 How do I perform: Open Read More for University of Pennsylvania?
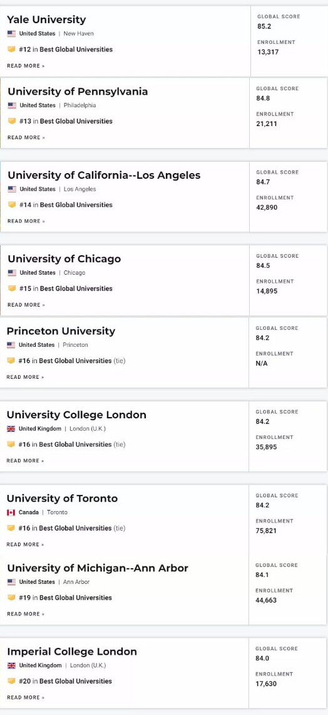(x=26, y=137)
